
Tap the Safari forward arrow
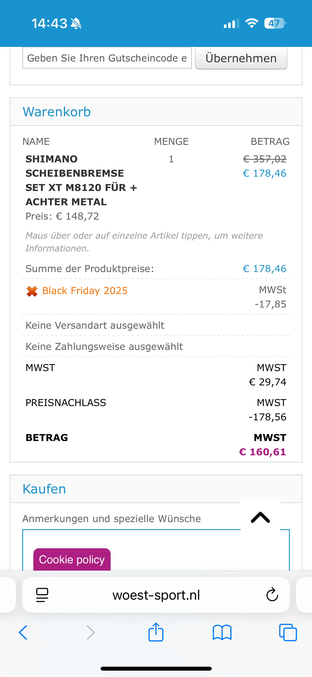coord(91,633)
